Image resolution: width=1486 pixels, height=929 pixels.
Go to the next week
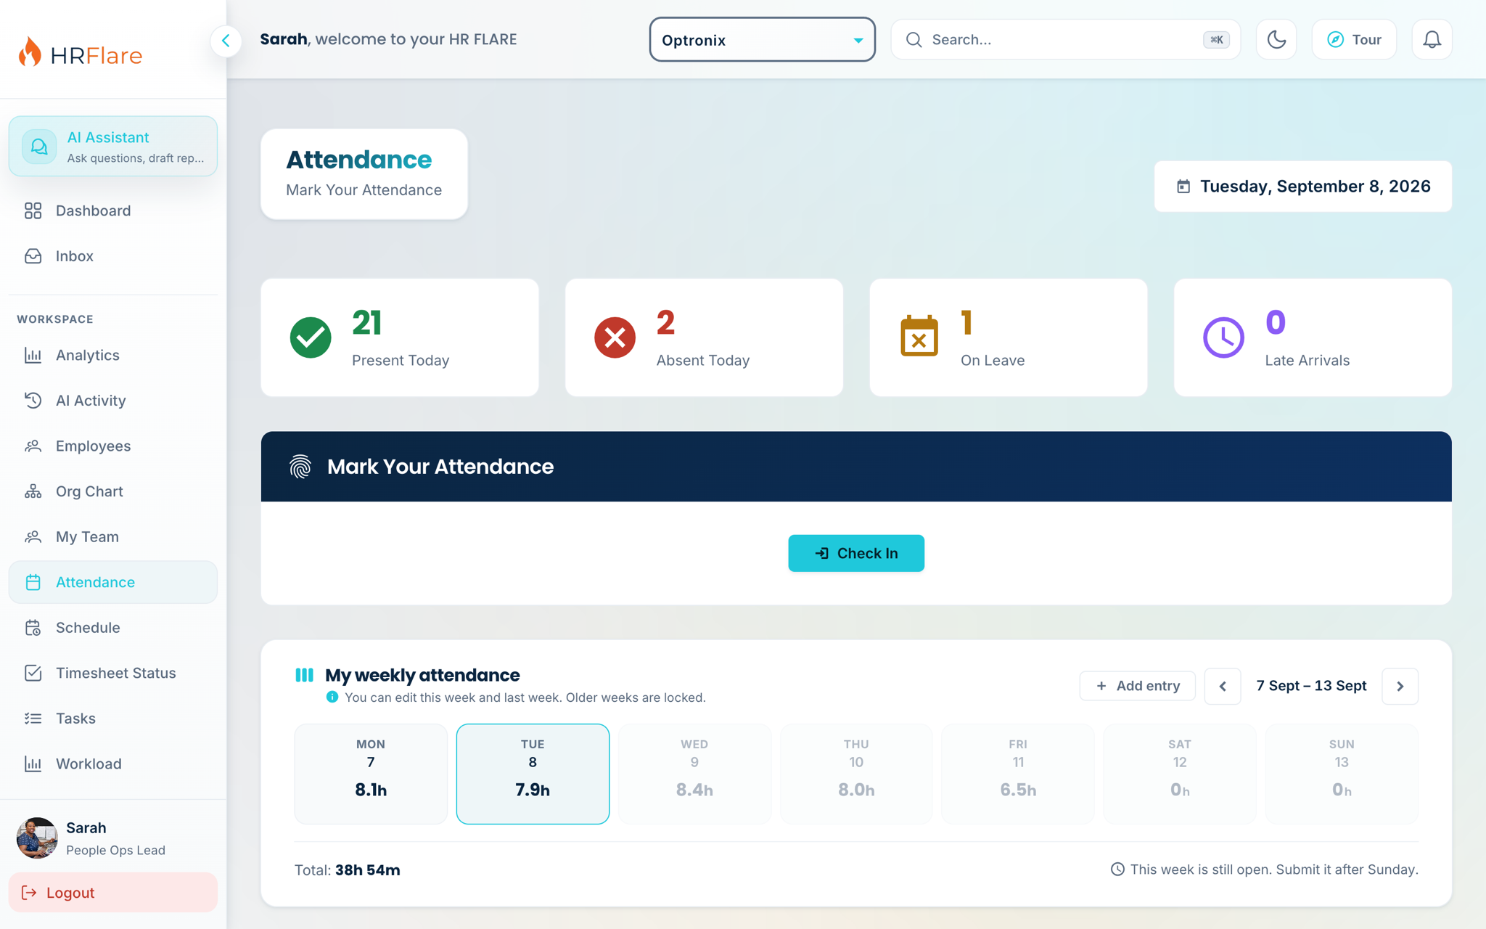click(1400, 686)
